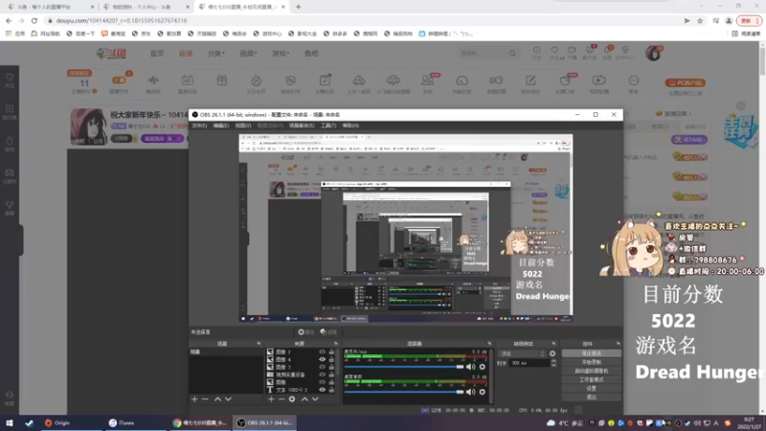Move selected source up in list

point(304,399)
